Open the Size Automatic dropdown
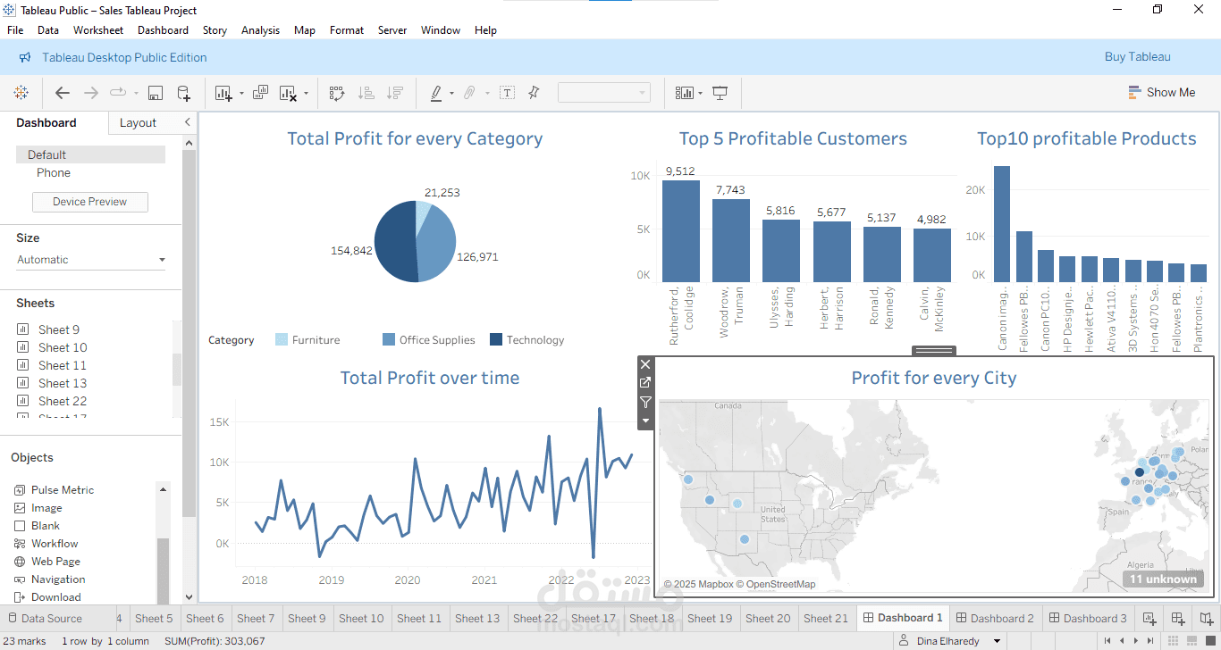Image resolution: width=1221 pixels, height=650 pixels. tap(91, 260)
